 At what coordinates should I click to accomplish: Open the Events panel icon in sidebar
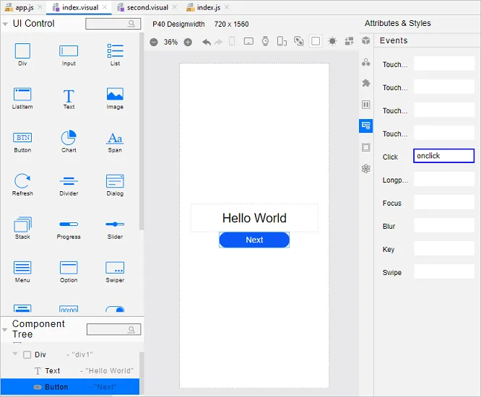point(365,126)
